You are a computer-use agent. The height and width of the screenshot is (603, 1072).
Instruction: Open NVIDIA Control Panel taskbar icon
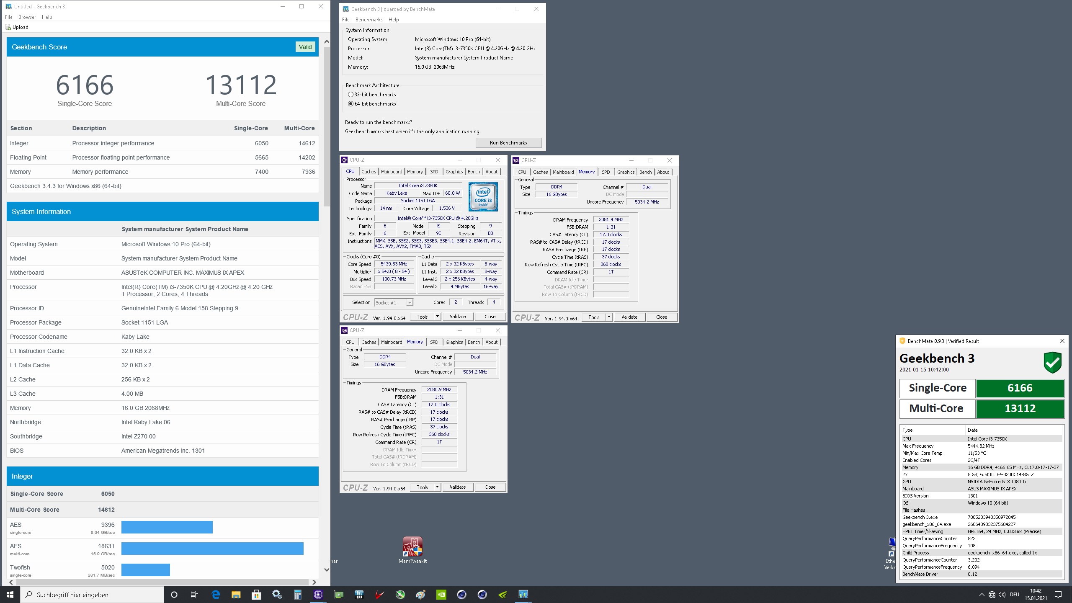click(441, 595)
